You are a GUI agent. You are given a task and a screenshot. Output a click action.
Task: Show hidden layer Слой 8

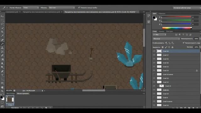(x=154, y=98)
